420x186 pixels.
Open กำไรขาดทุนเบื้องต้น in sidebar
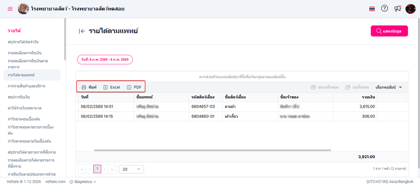[24, 119]
